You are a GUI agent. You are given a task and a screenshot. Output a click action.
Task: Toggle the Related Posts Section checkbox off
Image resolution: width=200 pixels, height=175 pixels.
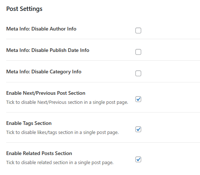pos(138,159)
